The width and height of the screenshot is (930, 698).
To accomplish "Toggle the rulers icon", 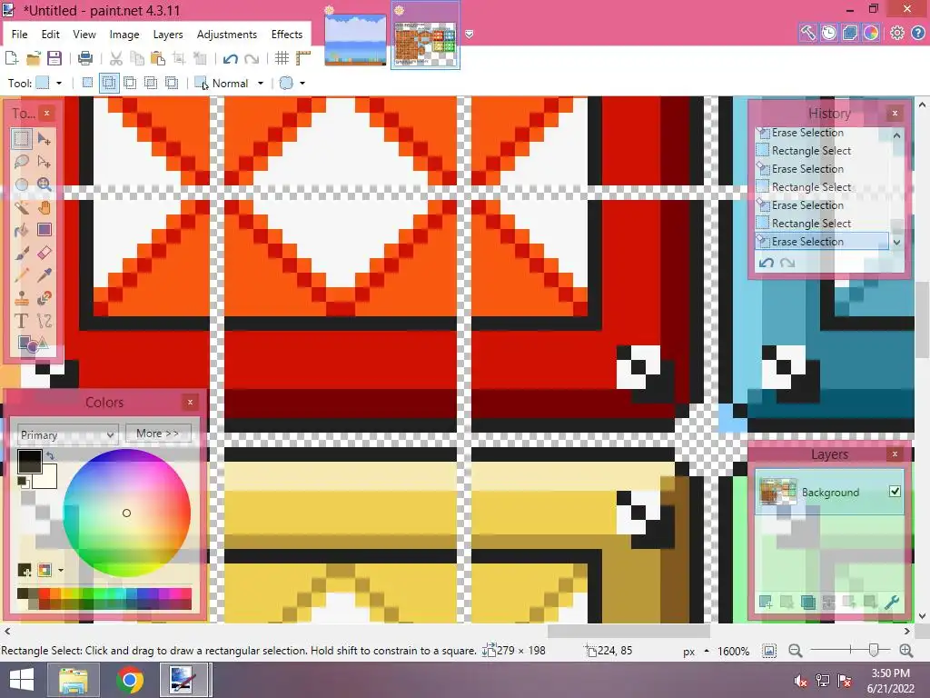I will 303,58.
